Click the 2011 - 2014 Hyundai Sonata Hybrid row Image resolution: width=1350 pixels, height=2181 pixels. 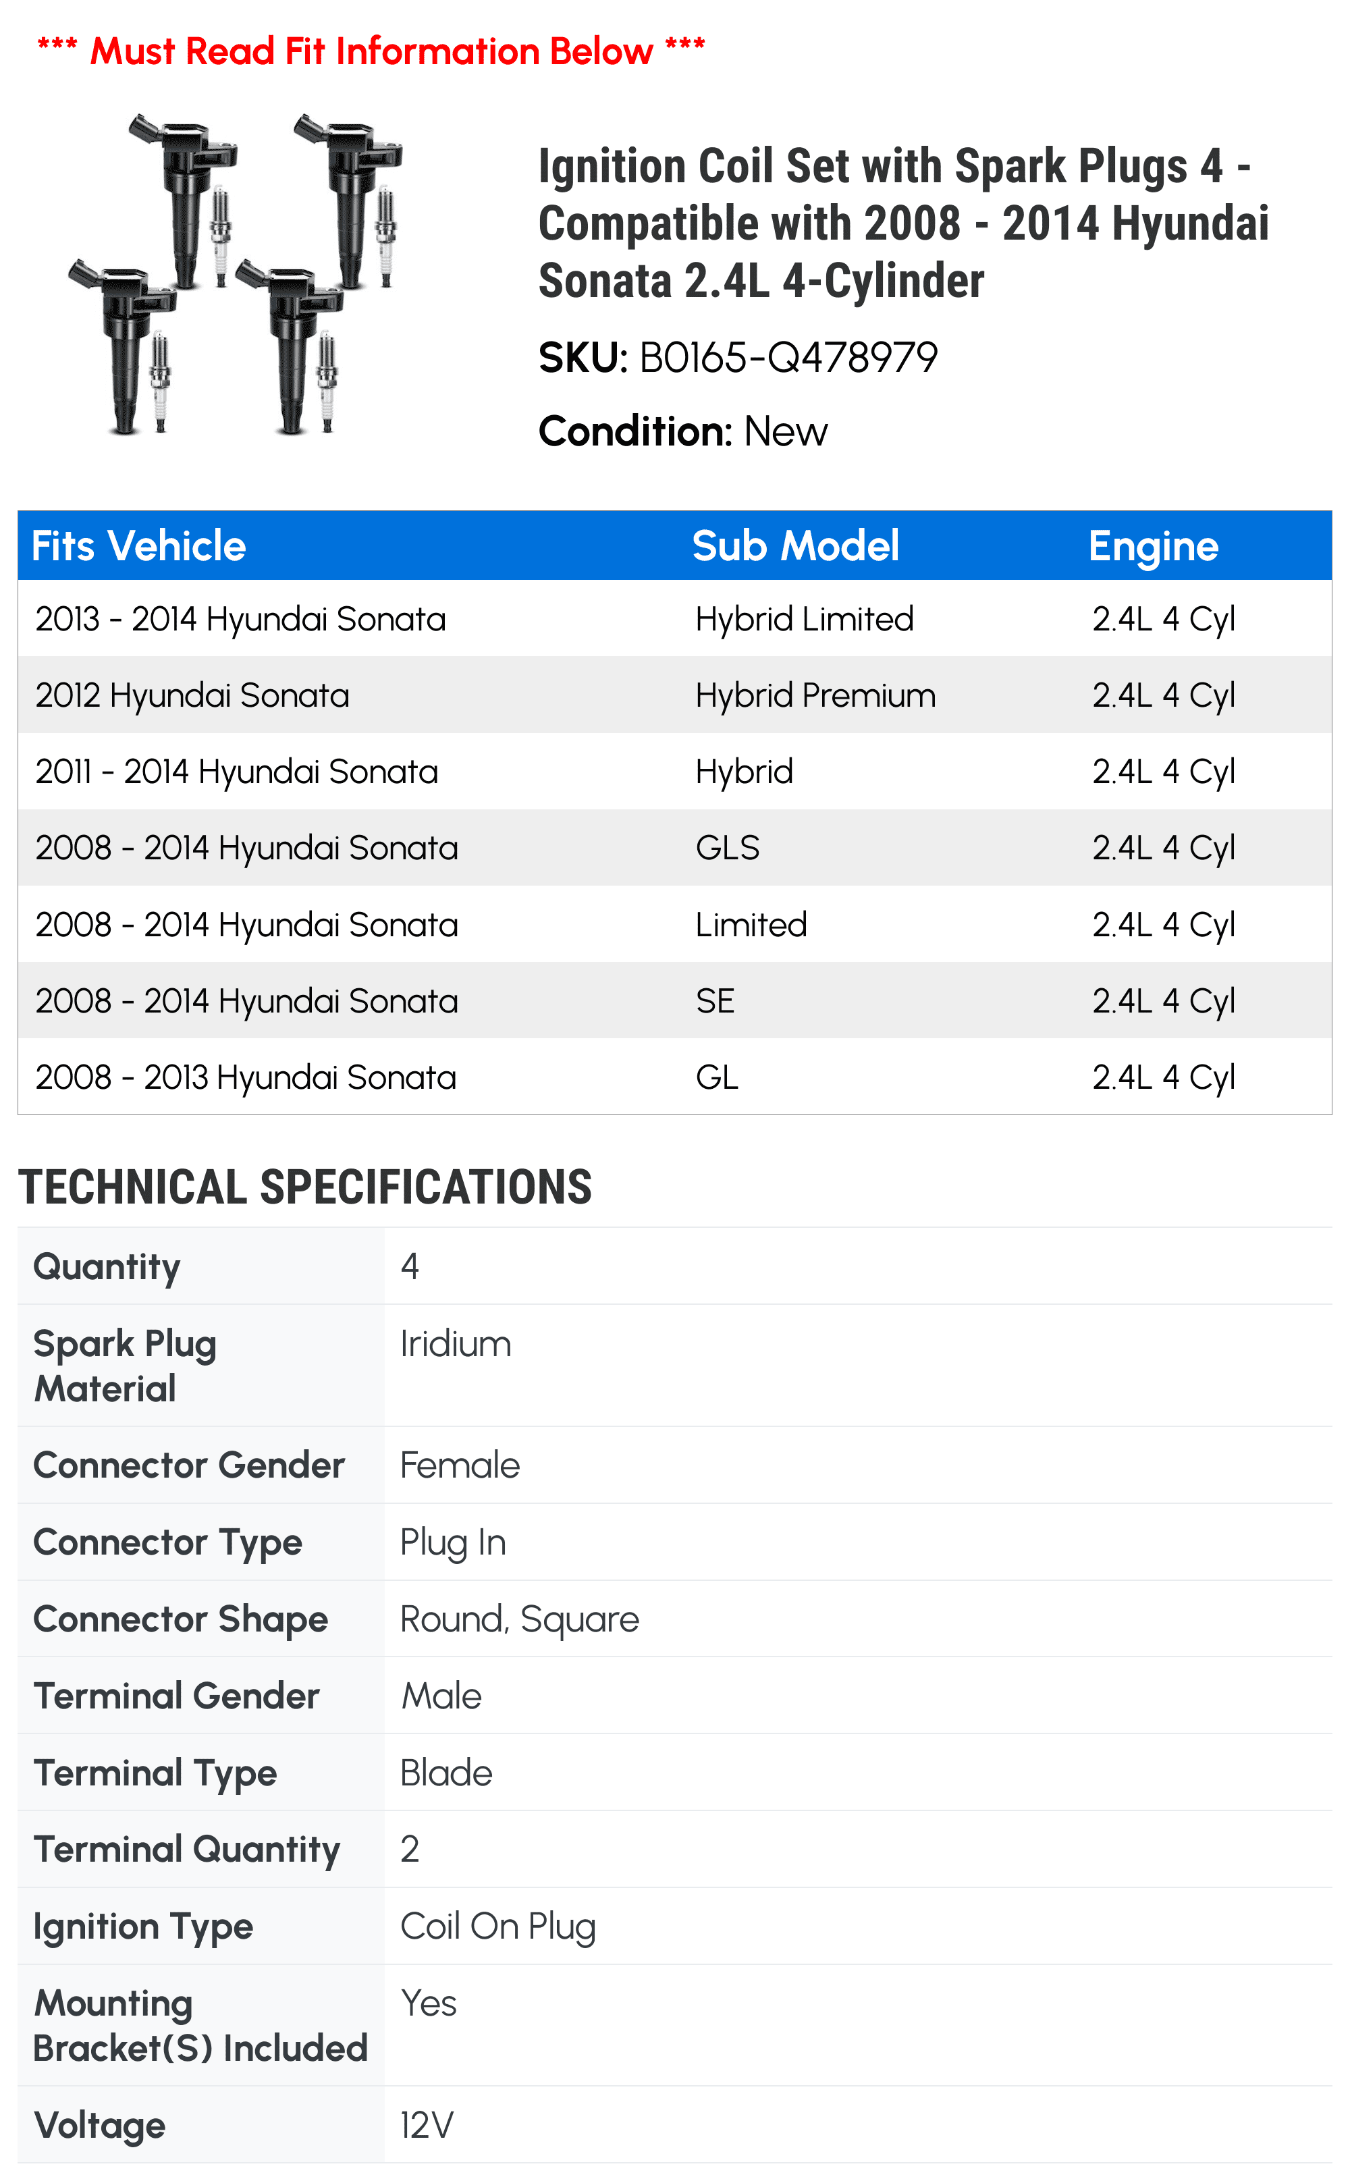pos(675,772)
